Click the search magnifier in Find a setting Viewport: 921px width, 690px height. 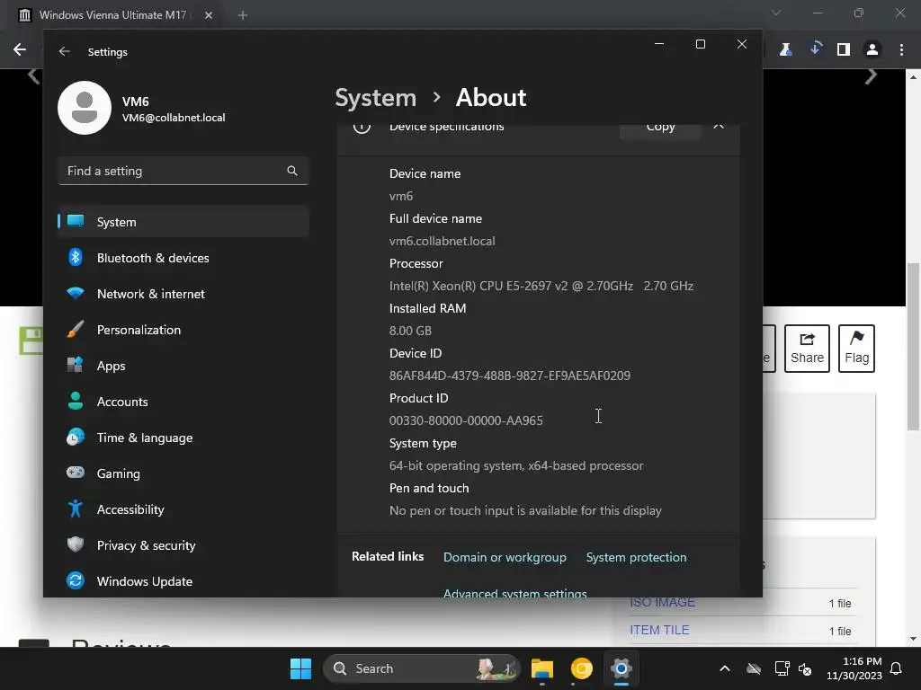coord(292,171)
